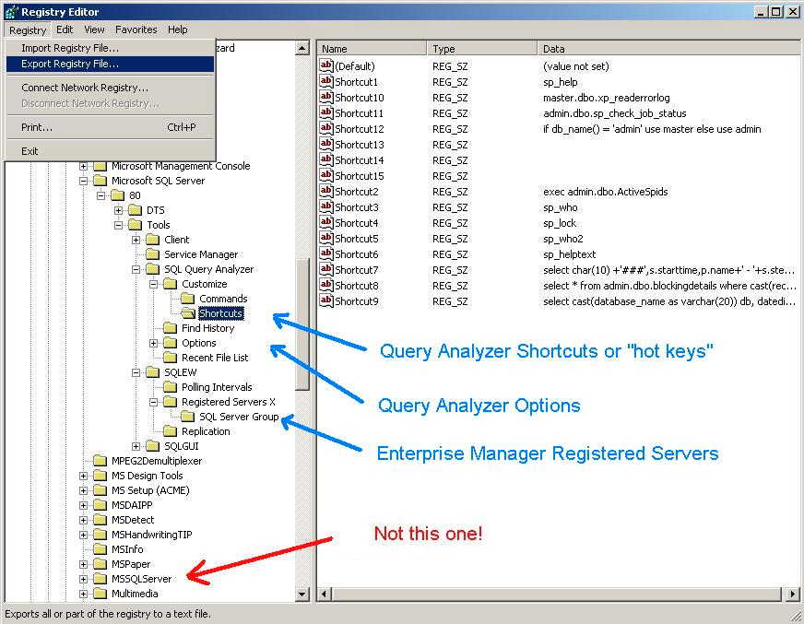This screenshot has height=624, width=804.
Task: Collapse the Registered Servers X key
Action: [153, 402]
